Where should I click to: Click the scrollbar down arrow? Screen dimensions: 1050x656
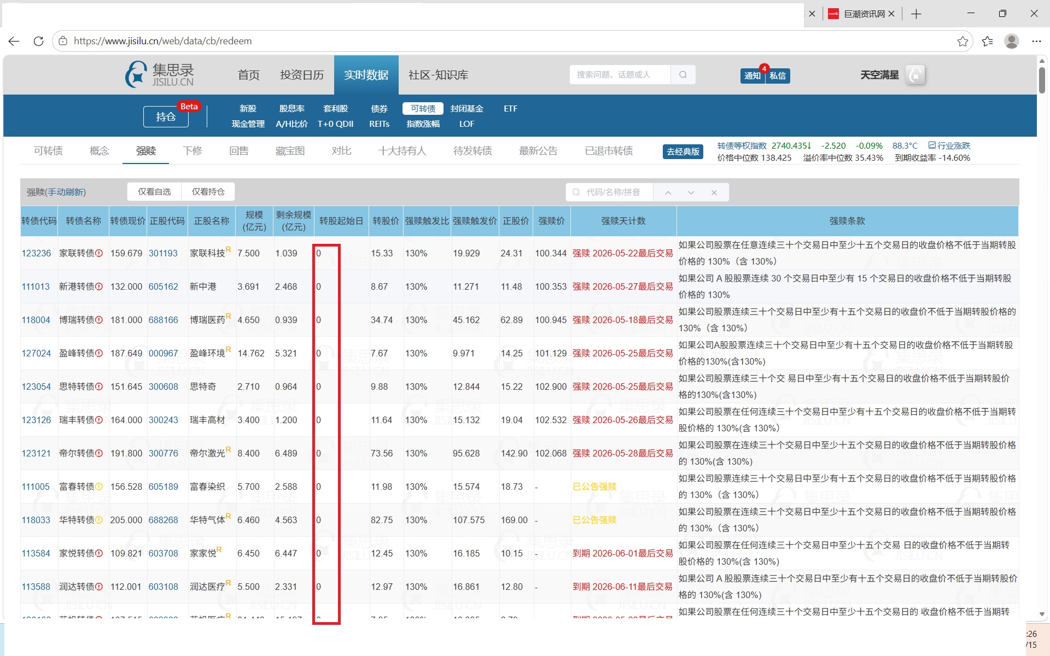1042,614
